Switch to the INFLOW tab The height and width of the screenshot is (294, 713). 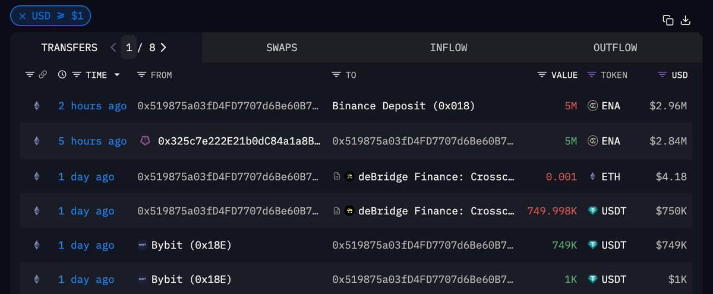(x=448, y=48)
